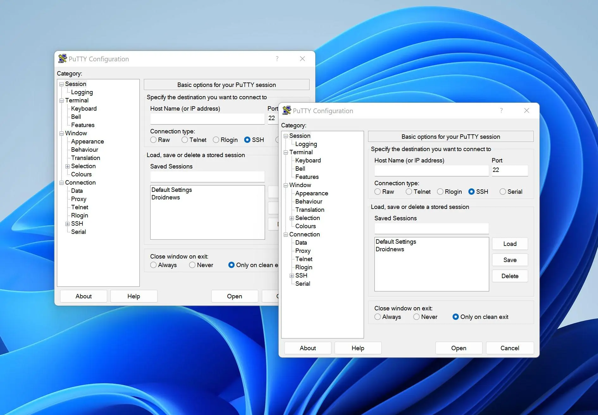The image size is (598, 415).
Task: Close the front PuTTY Configuration window
Action: pos(527,111)
